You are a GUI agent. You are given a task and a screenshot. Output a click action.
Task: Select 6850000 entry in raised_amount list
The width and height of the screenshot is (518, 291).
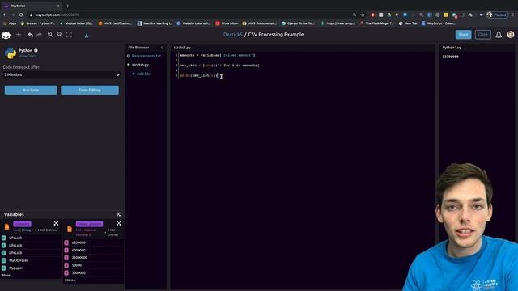[79, 242]
